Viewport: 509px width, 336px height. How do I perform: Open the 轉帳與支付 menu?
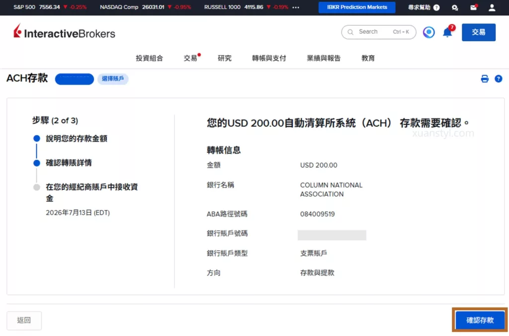[x=269, y=58]
